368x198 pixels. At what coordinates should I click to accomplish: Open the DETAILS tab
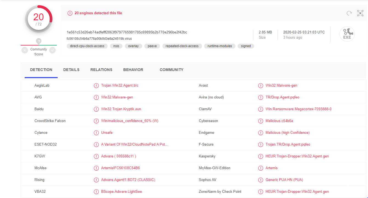[71, 70]
